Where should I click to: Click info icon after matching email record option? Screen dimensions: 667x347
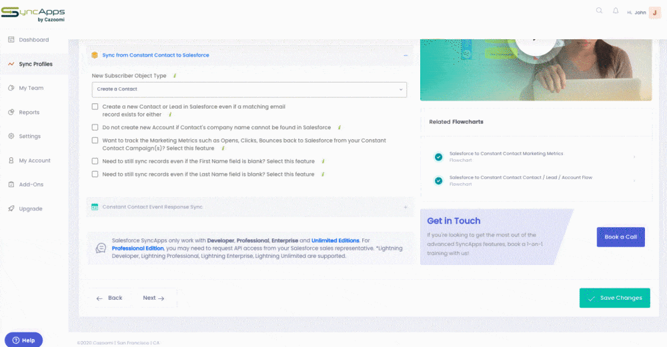point(170,115)
